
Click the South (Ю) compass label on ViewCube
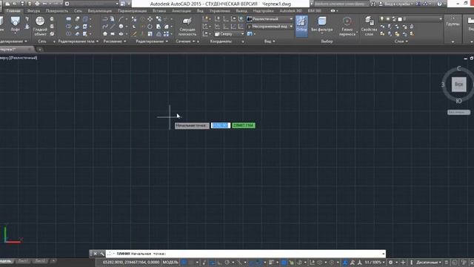tap(459, 101)
